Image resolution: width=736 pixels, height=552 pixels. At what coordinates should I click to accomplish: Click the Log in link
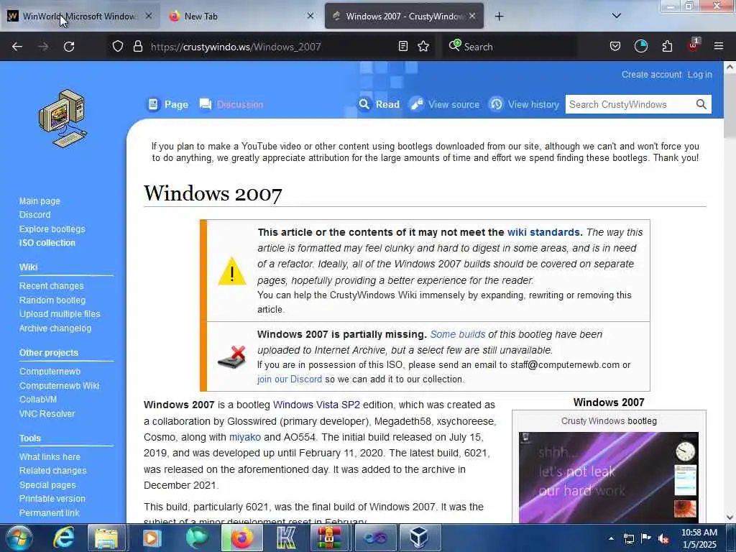click(x=699, y=75)
